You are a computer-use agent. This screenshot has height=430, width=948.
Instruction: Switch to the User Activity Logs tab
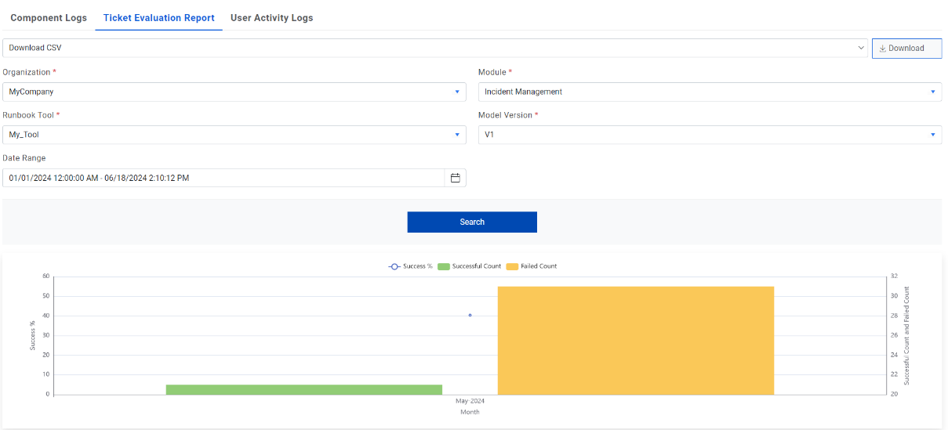271,18
